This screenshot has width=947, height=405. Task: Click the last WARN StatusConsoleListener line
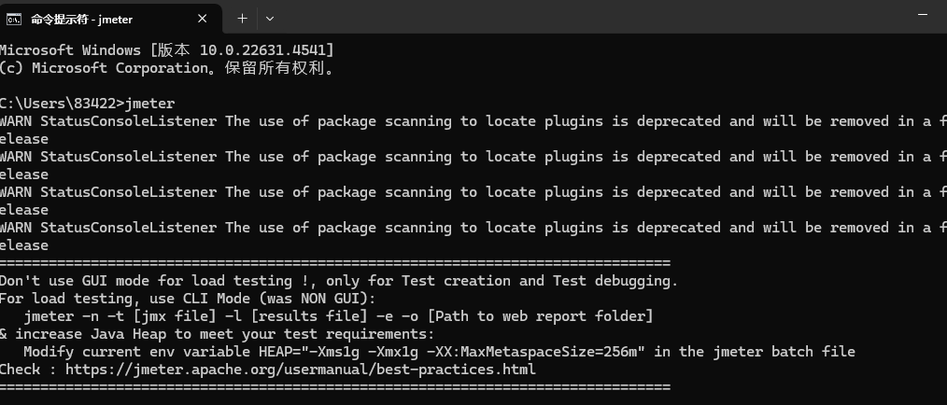[473, 228]
